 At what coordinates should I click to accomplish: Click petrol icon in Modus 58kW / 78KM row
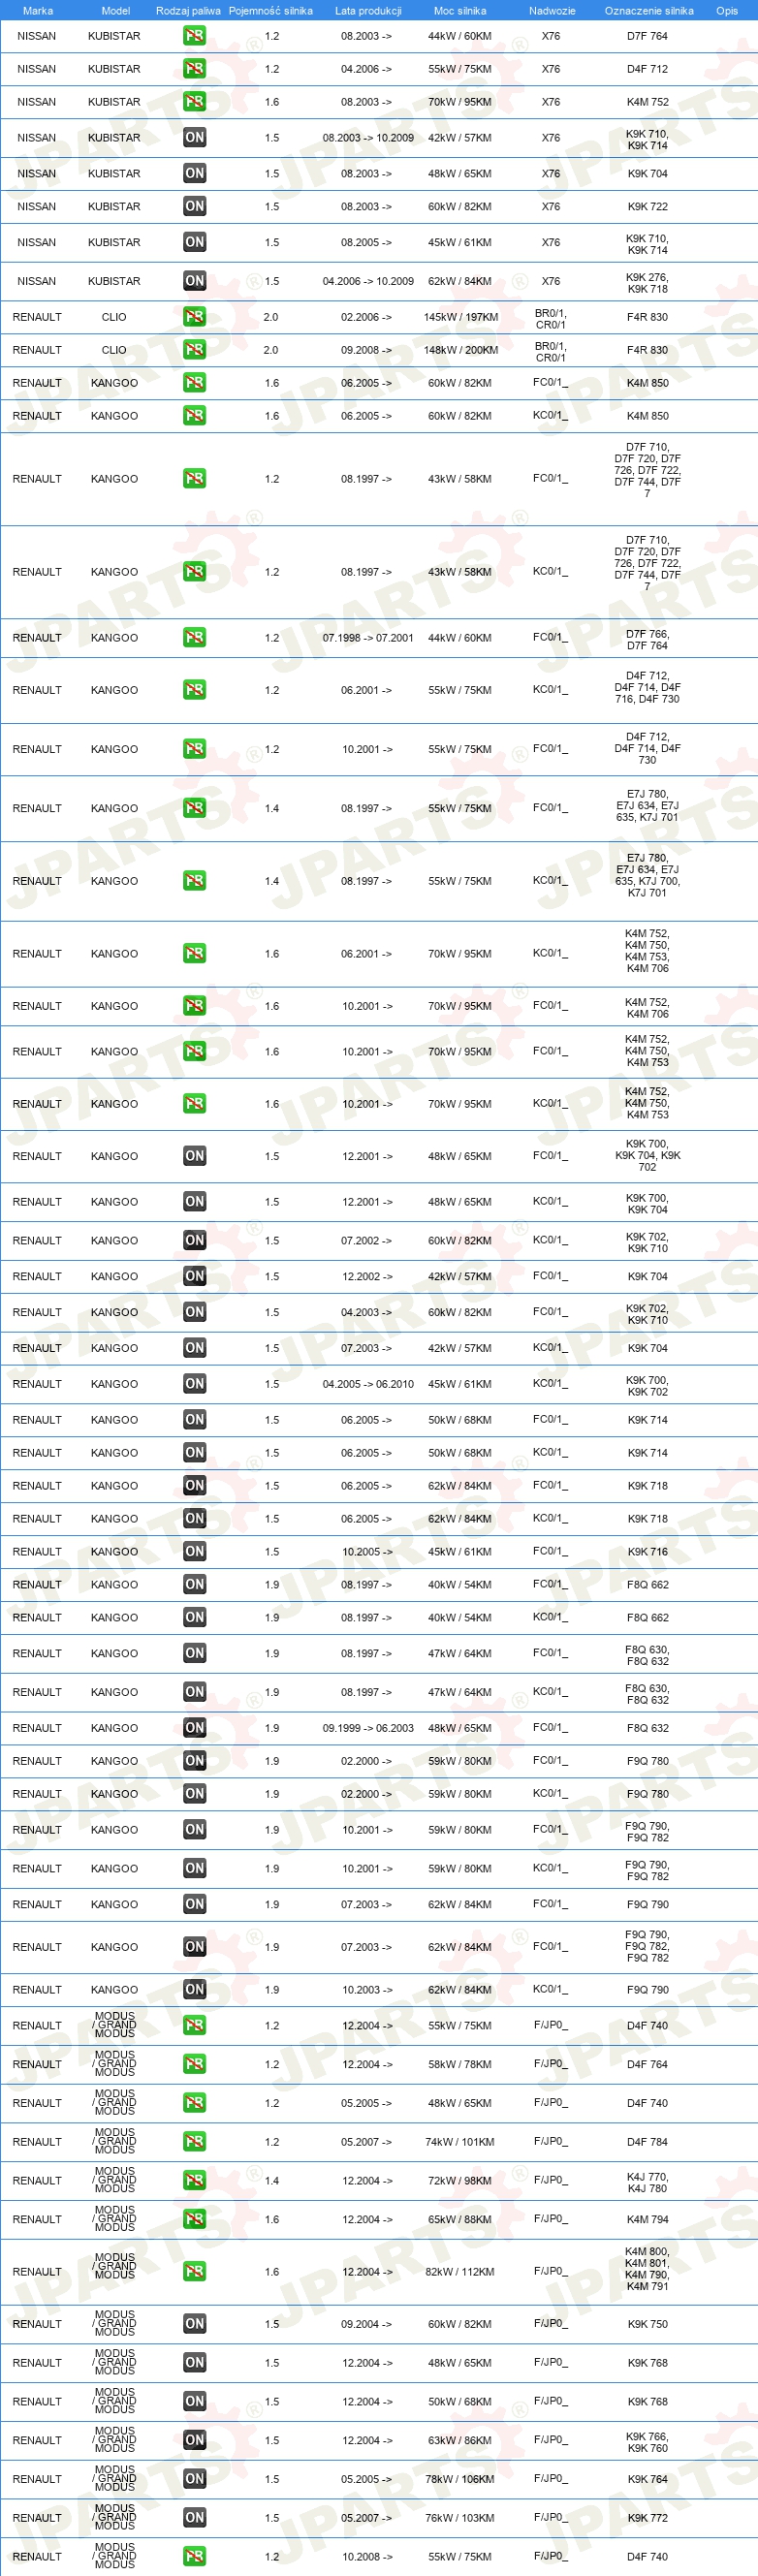click(194, 2064)
